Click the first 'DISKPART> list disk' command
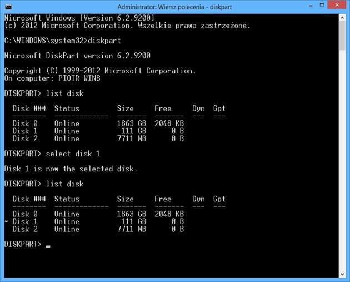 (x=44, y=93)
